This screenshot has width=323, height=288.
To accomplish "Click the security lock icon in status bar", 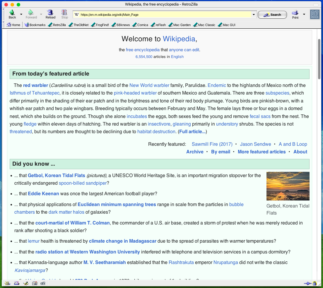I will coord(314,284).
